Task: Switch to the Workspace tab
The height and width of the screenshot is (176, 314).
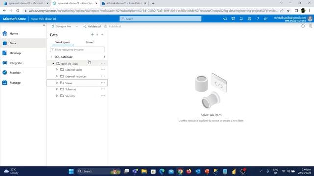Action: click(63, 42)
